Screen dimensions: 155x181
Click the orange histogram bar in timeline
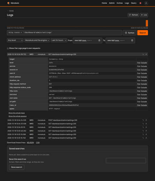coord(147,23)
